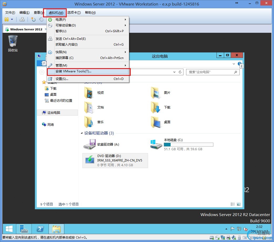This screenshot has width=274, height=242.
Task: Open the 编辑(E) menu
Action: 24,13
